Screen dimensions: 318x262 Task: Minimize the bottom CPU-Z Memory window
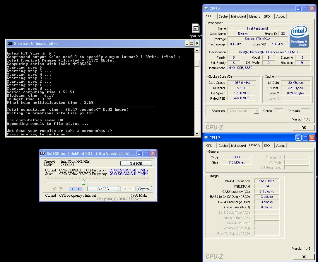tap(298, 138)
